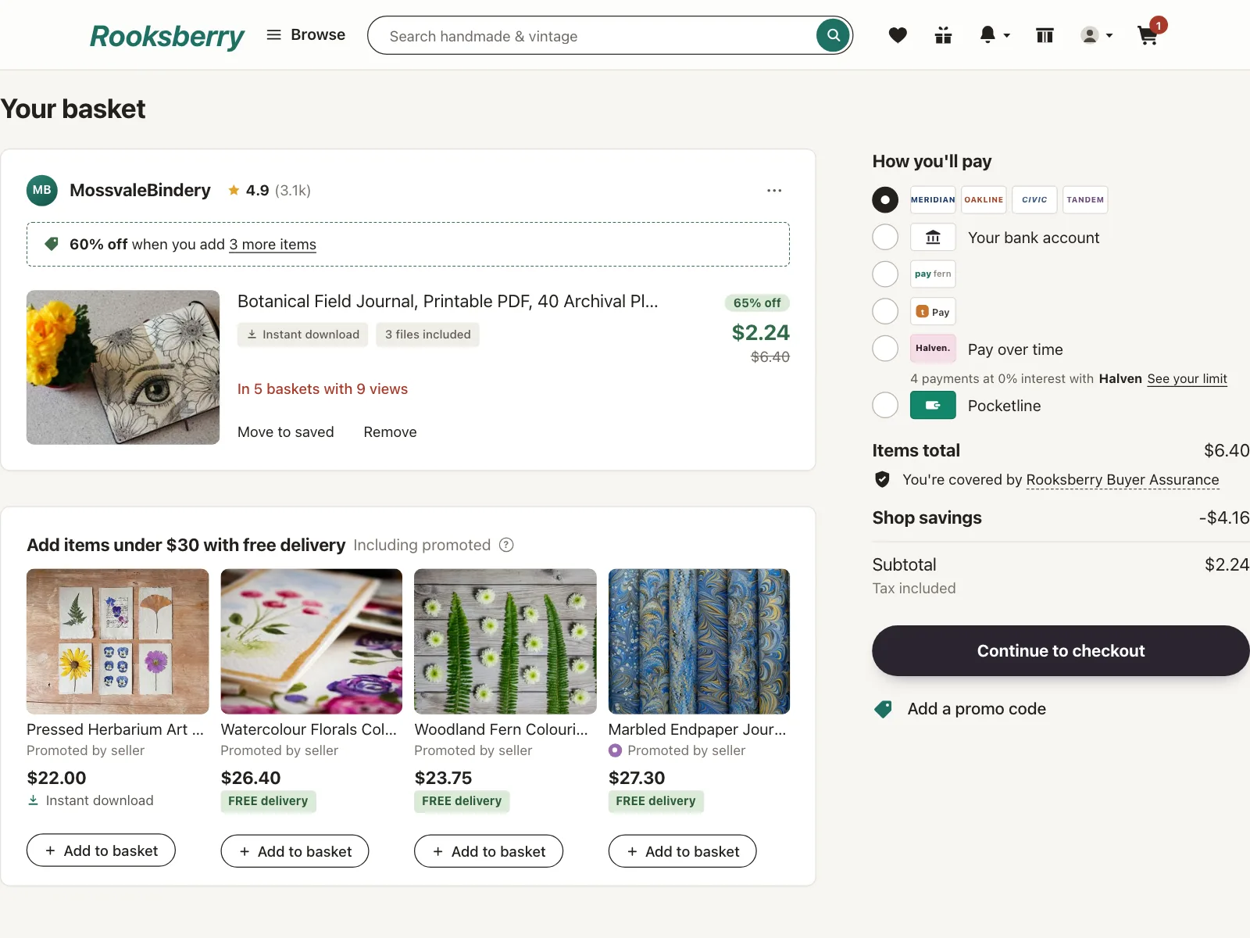Expand the account profile dropdown

click(x=1097, y=35)
